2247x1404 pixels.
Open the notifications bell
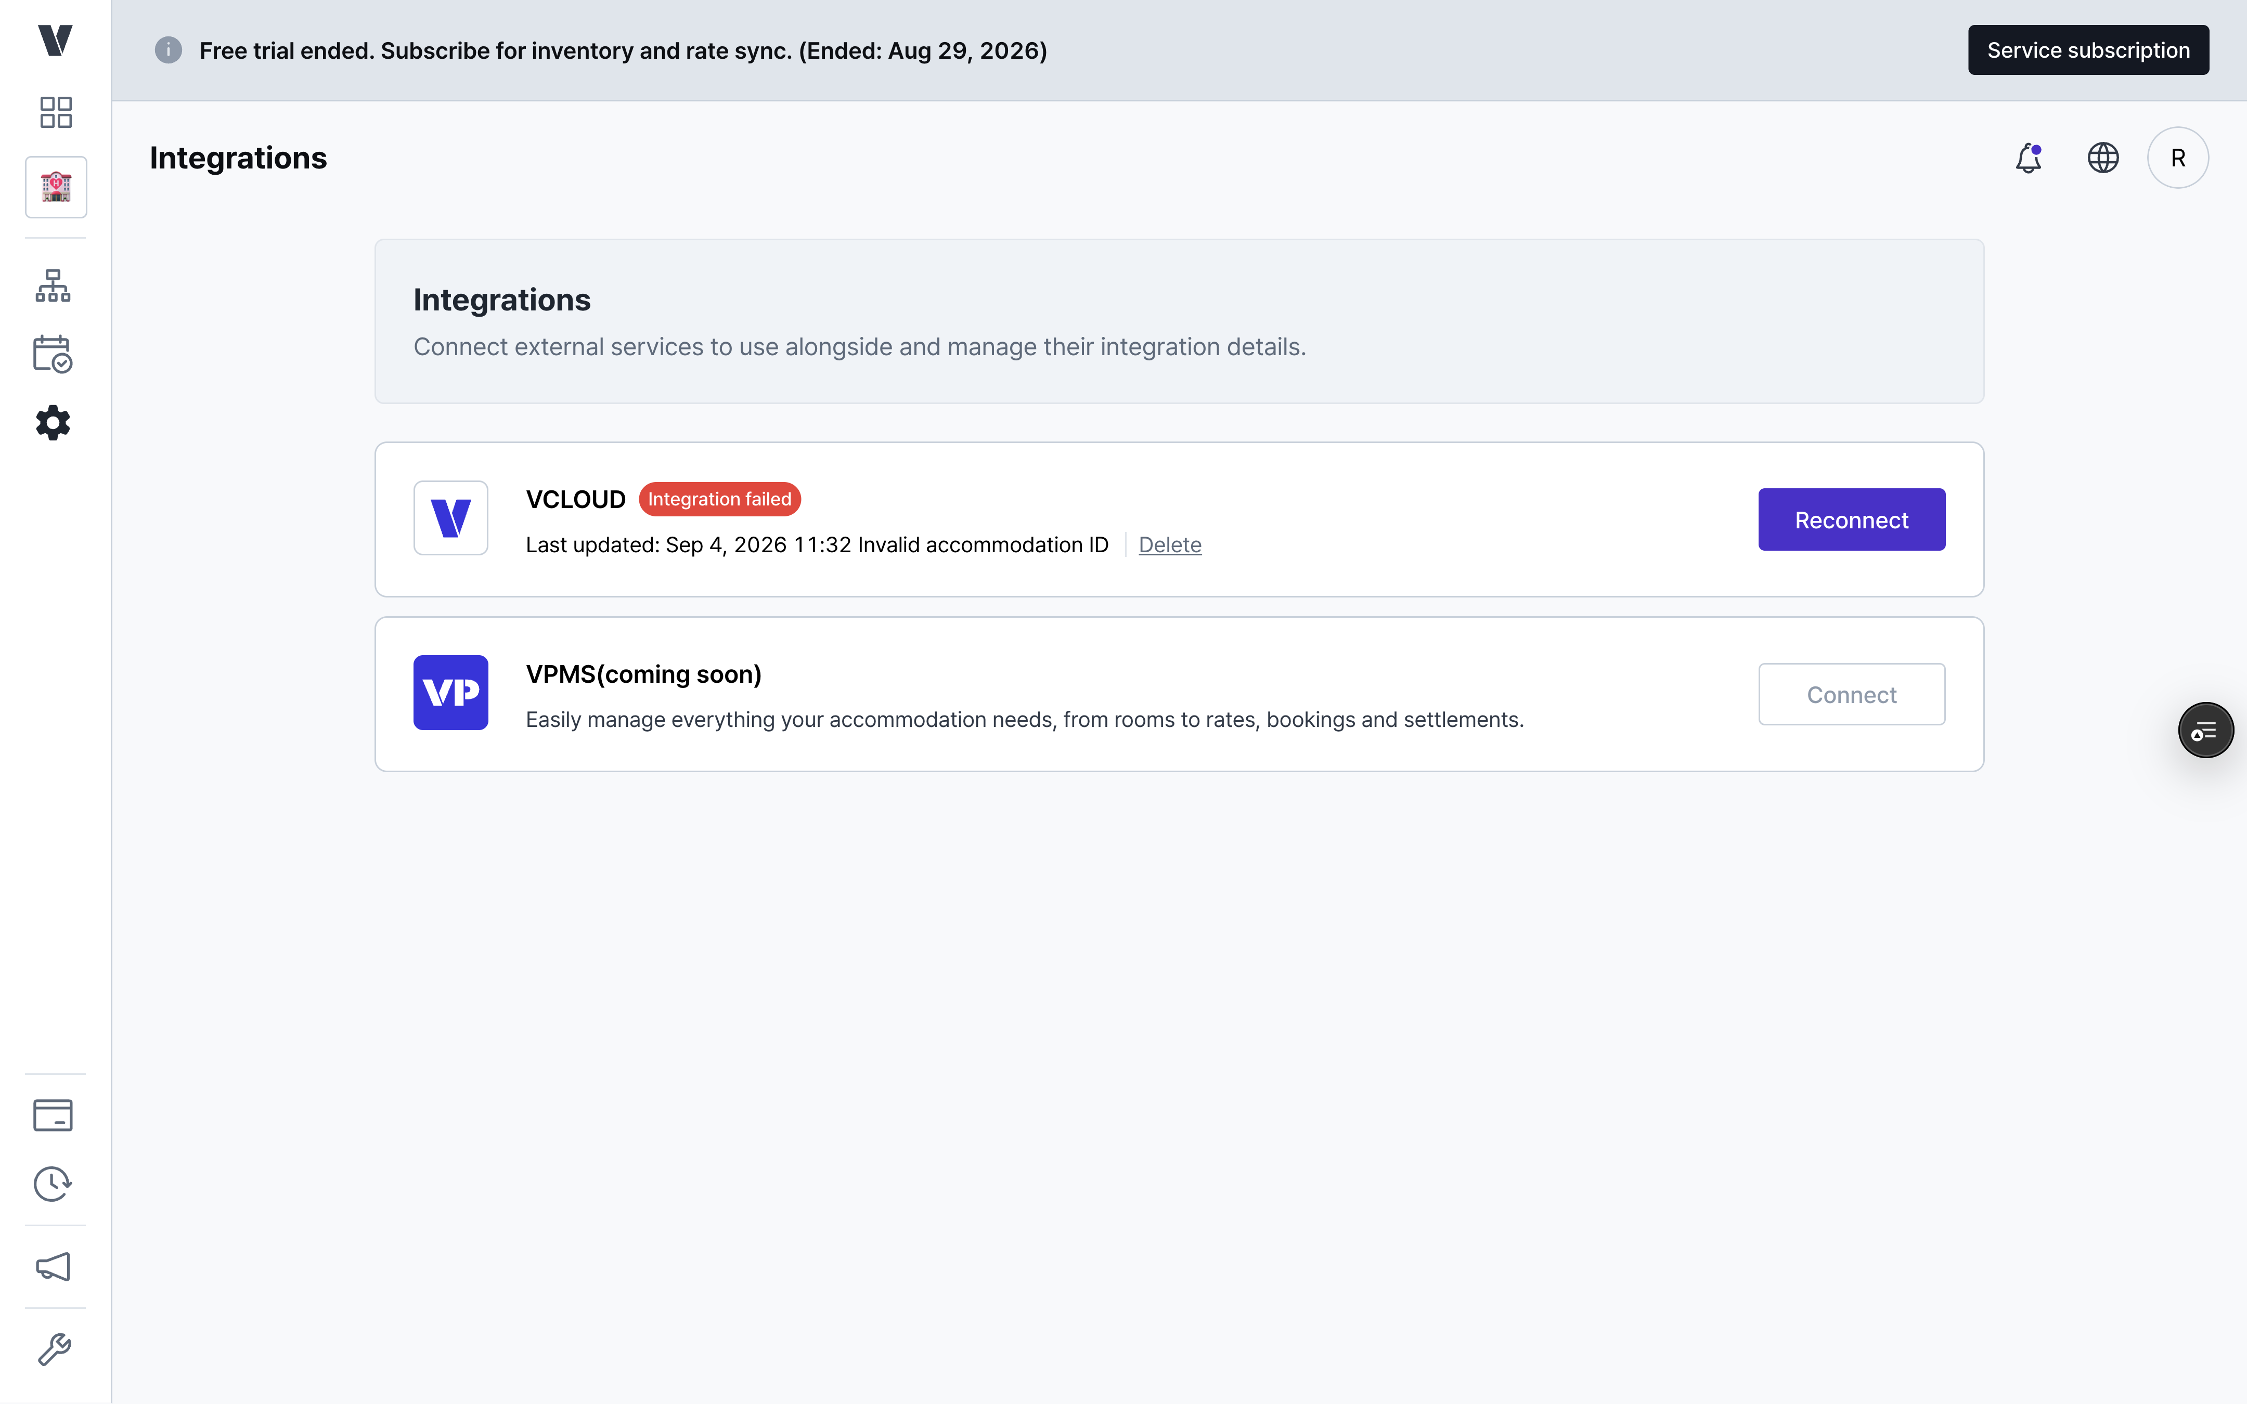2029,158
